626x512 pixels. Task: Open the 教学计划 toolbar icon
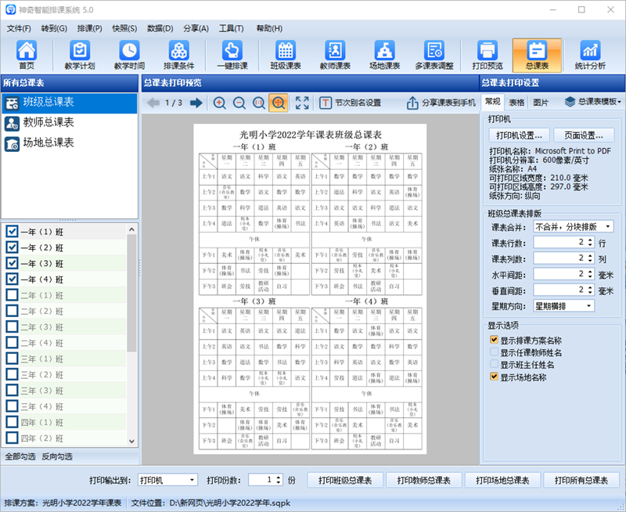[x=80, y=55]
